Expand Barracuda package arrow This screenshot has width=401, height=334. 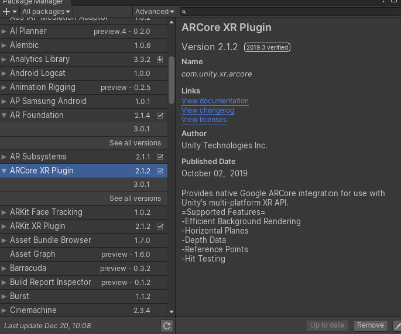[x=4, y=269]
